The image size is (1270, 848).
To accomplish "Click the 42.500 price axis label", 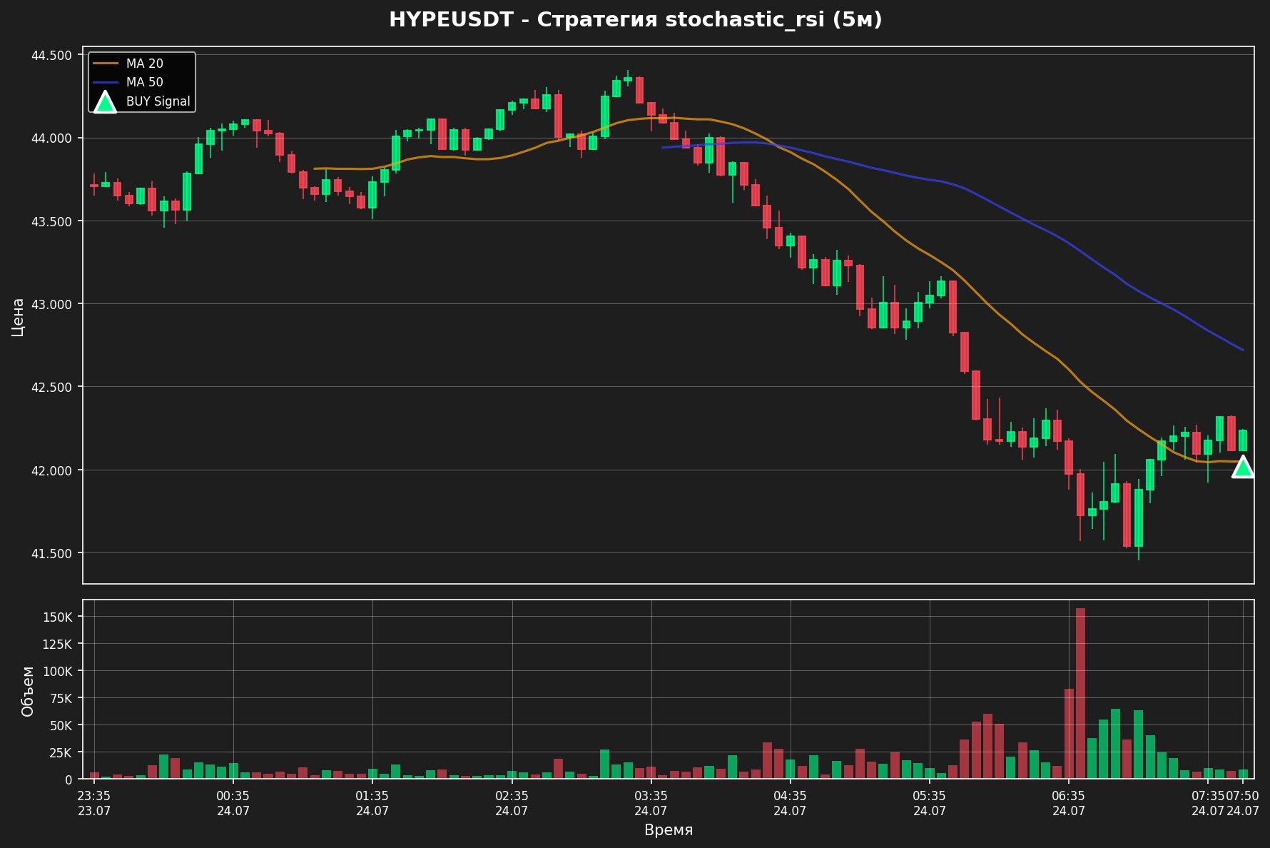I will tap(52, 387).
